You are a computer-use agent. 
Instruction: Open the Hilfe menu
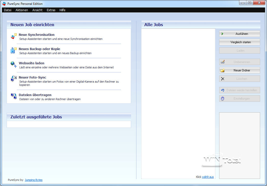[x=62, y=10]
